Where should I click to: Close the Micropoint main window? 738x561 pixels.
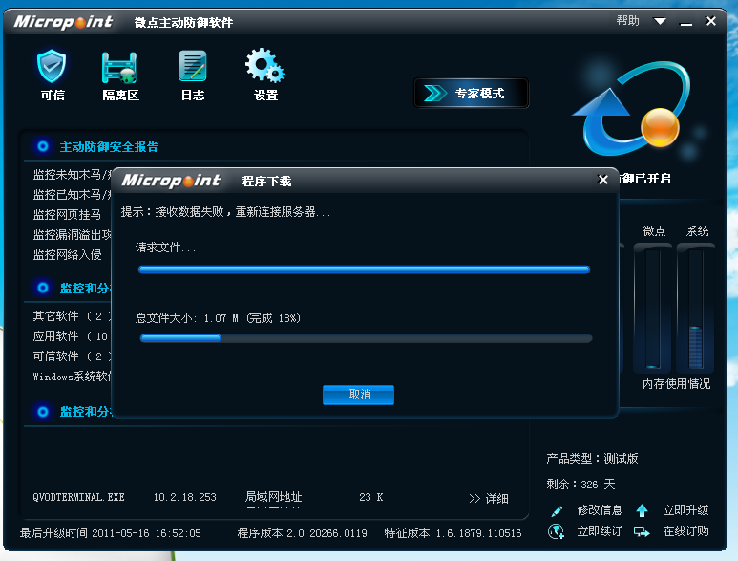(710, 21)
